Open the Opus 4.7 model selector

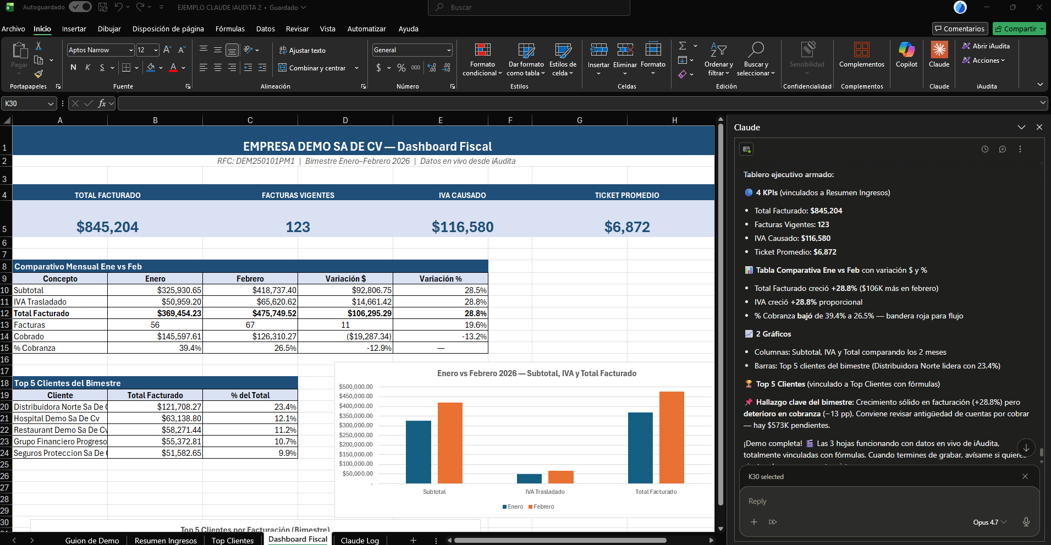coord(989,522)
